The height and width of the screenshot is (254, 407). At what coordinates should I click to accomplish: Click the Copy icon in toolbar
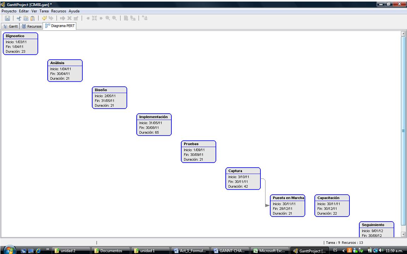click(25, 18)
